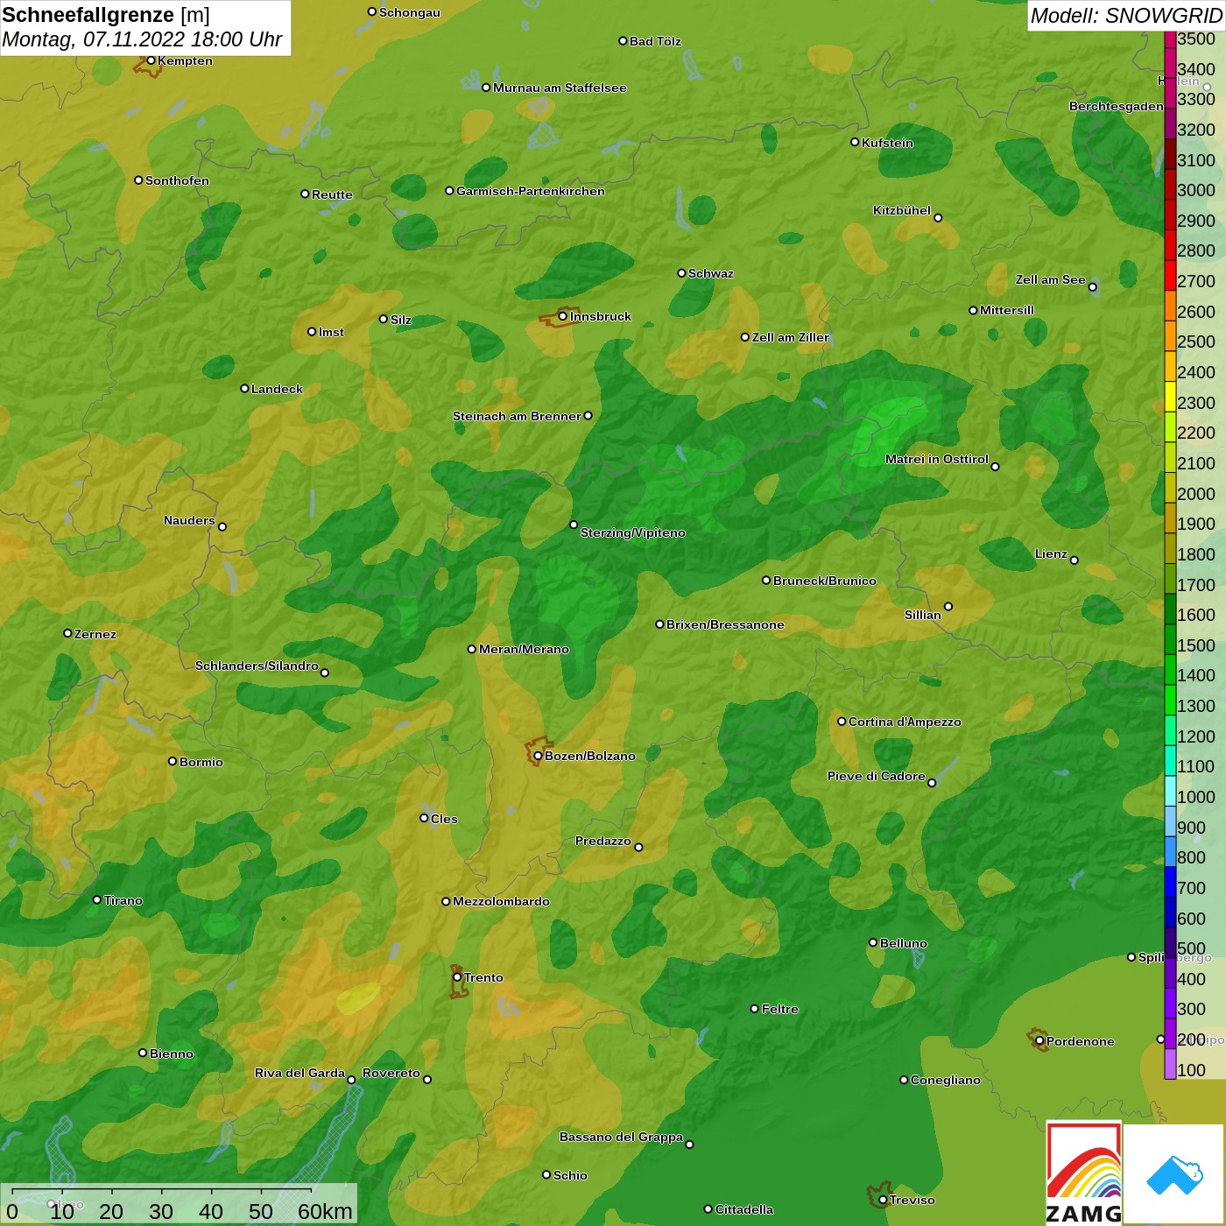The width and height of the screenshot is (1226, 1226).
Task: Click the Pieve di Cadore label
Action: pos(877,776)
